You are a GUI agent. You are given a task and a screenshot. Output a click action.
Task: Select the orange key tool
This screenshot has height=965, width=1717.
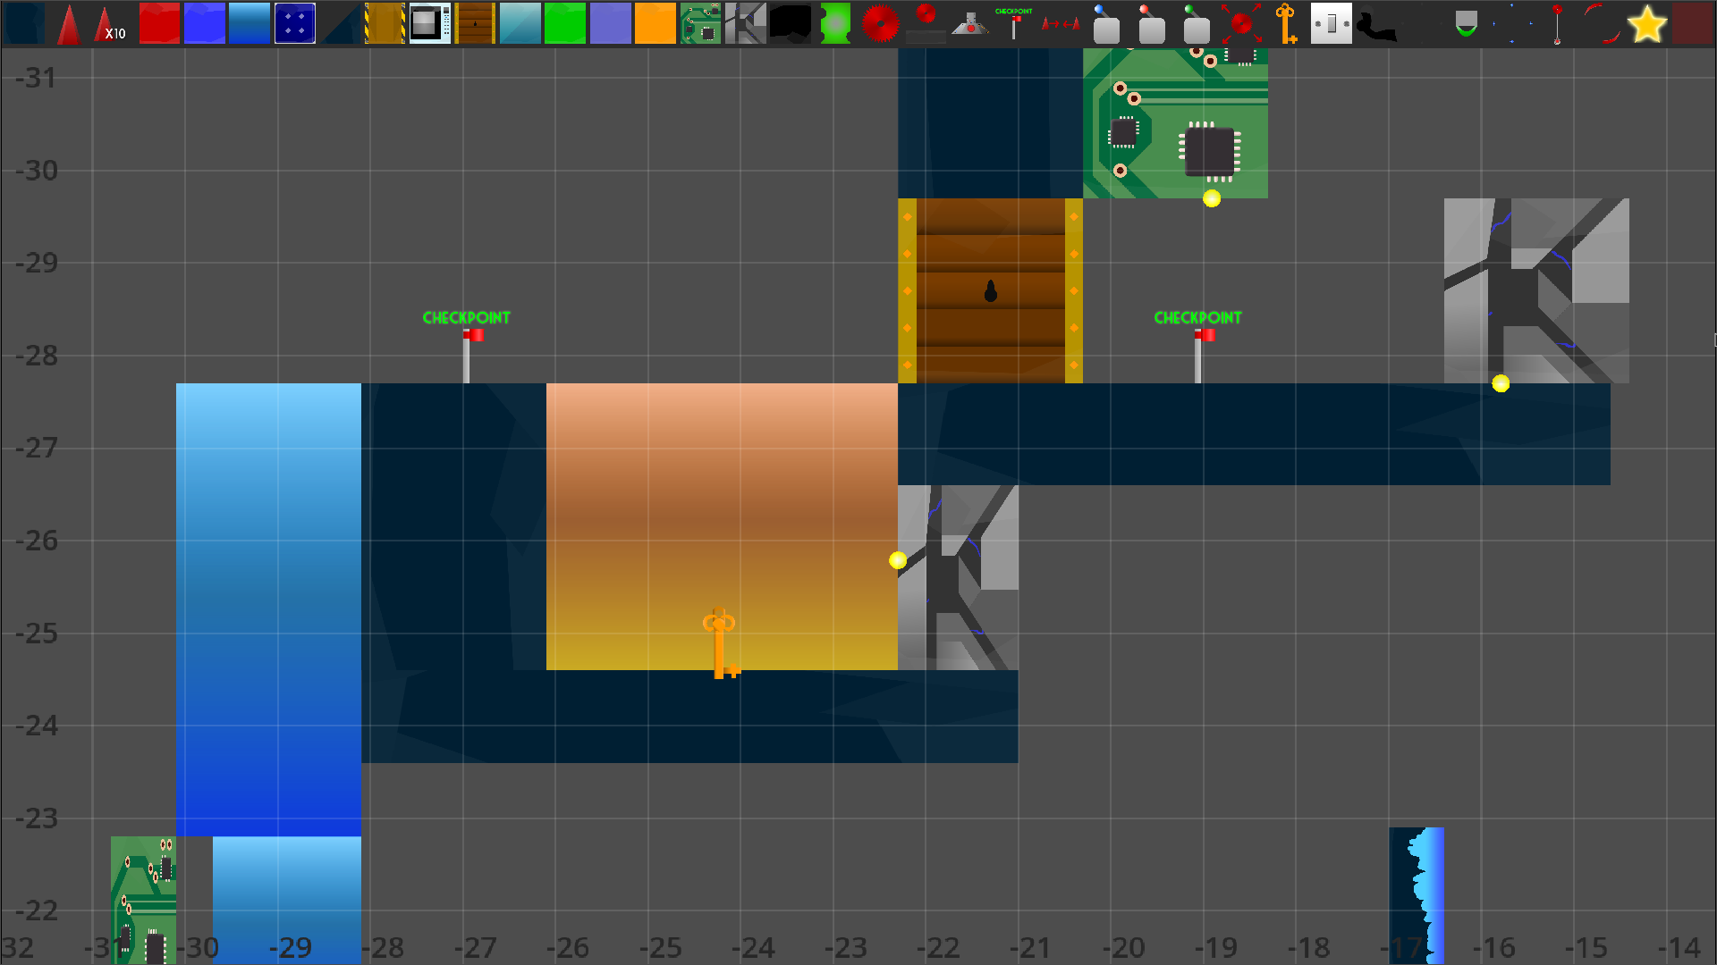[x=1286, y=24]
